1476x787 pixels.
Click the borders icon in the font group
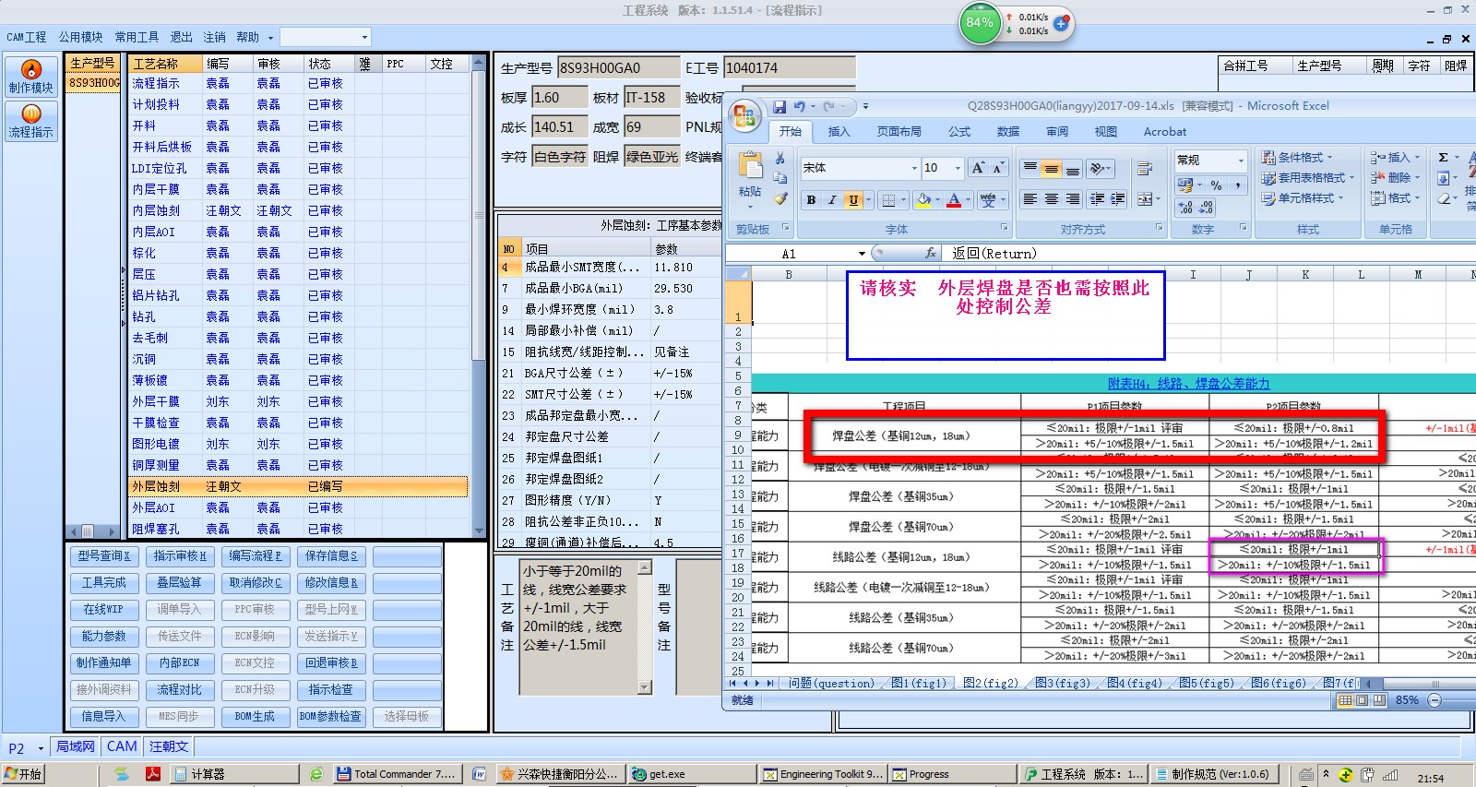[887, 199]
